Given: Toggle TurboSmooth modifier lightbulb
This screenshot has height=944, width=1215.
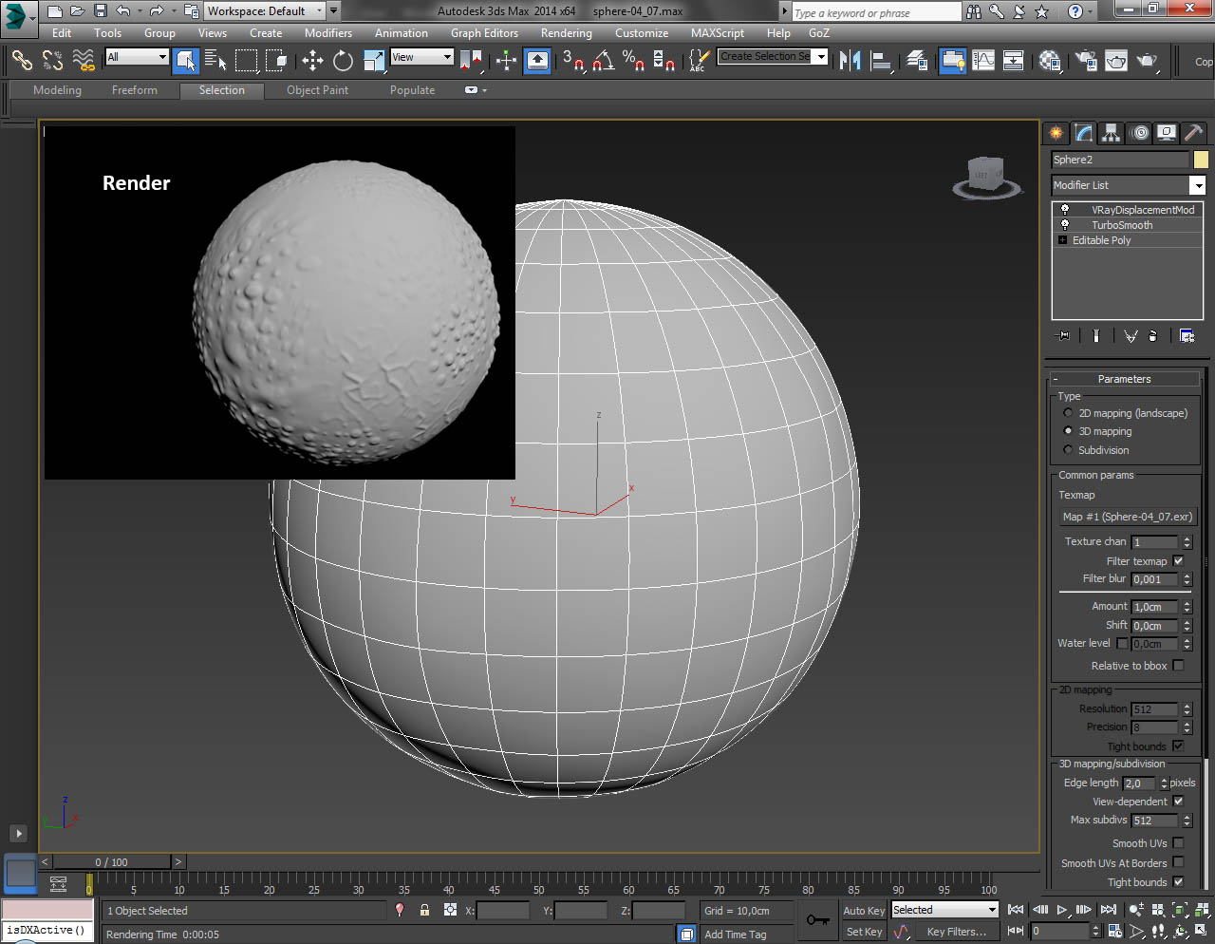Looking at the screenshot, I should [x=1065, y=225].
